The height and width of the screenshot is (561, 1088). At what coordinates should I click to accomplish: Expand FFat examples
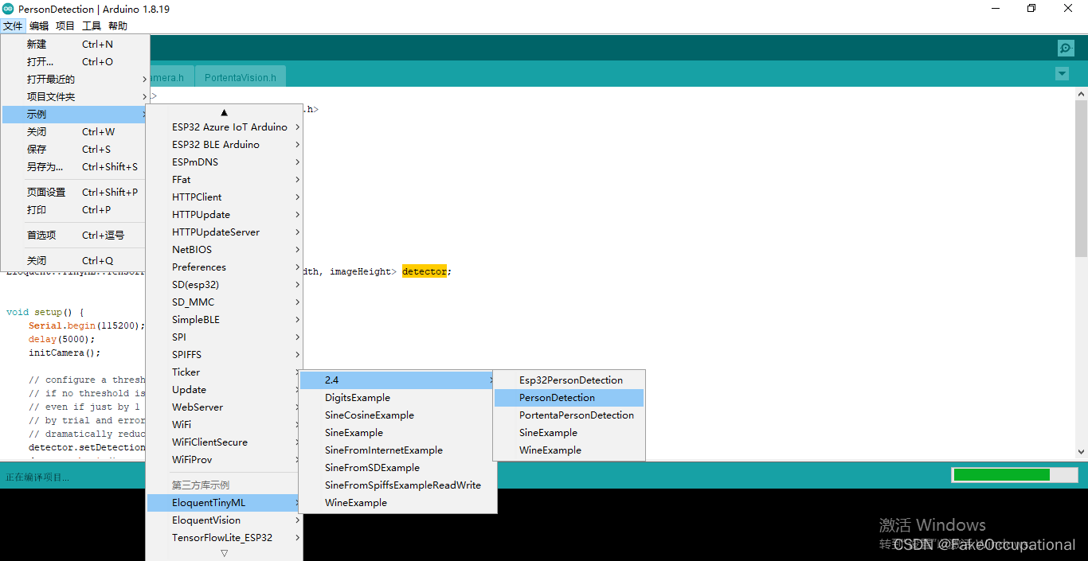click(225, 180)
